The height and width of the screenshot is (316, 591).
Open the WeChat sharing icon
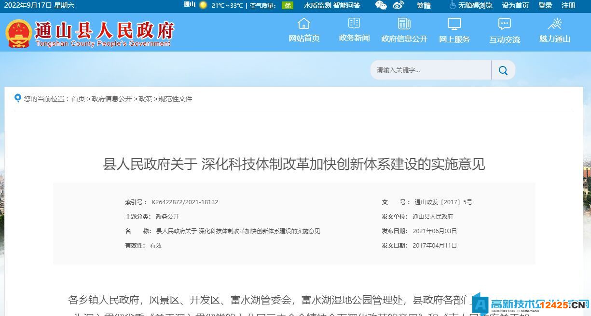pyautogui.click(x=381, y=5)
